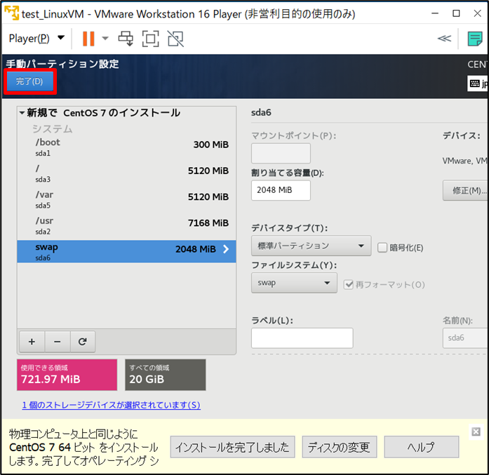Enter full screen mode via toolbar icon
489x475 pixels.
150,39
